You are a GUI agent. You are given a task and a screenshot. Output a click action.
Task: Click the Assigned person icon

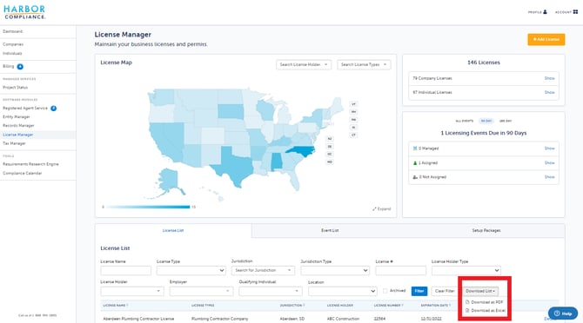tap(415, 162)
